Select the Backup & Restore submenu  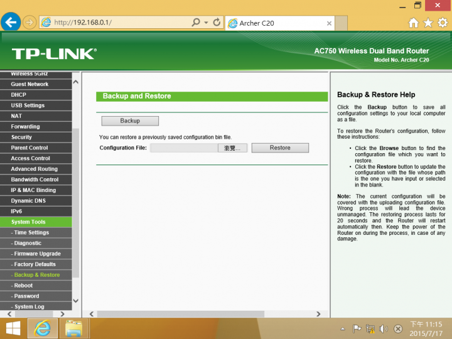point(36,275)
